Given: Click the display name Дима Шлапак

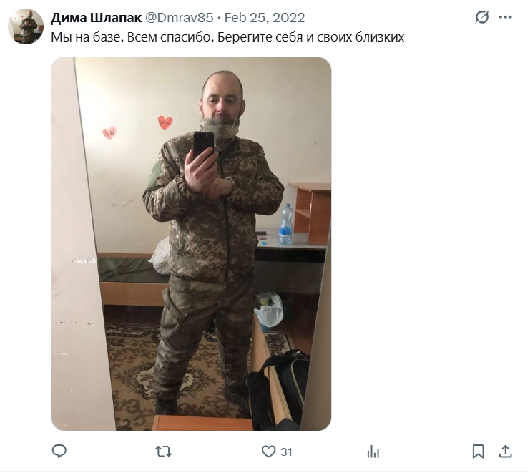Looking at the screenshot, I should (x=96, y=18).
